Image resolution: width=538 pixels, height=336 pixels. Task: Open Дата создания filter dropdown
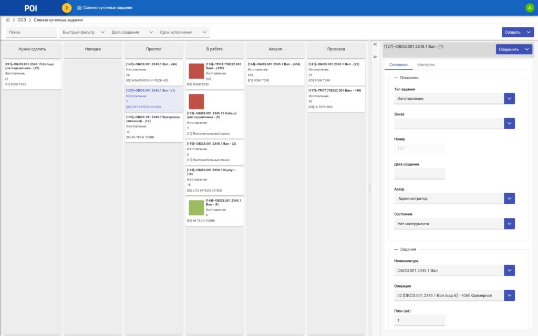132,32
